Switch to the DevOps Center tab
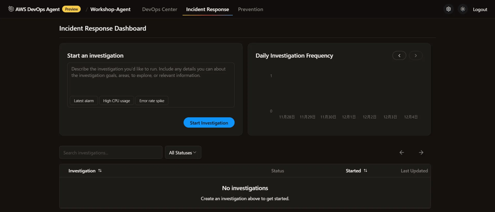 159,9
